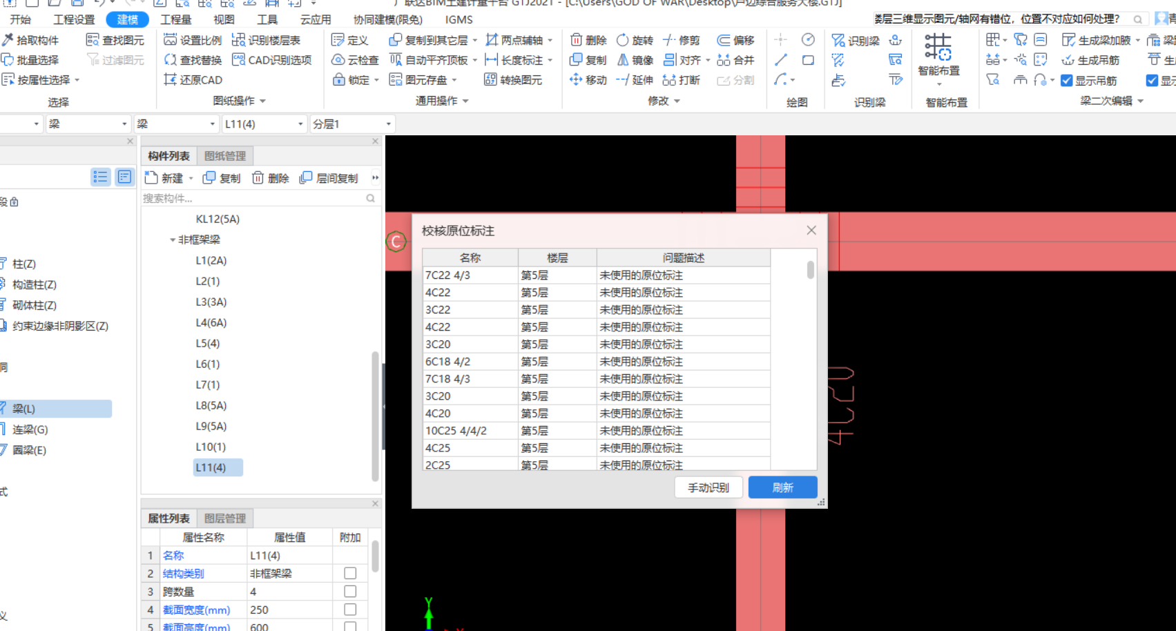Open 定义 definition tool
The width and height of the screenshot is (1176, 631).
[x=350, y=40]
